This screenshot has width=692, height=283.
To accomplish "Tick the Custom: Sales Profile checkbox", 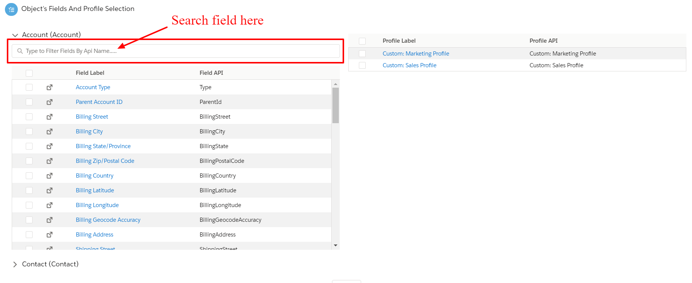I will coord(362,65).
